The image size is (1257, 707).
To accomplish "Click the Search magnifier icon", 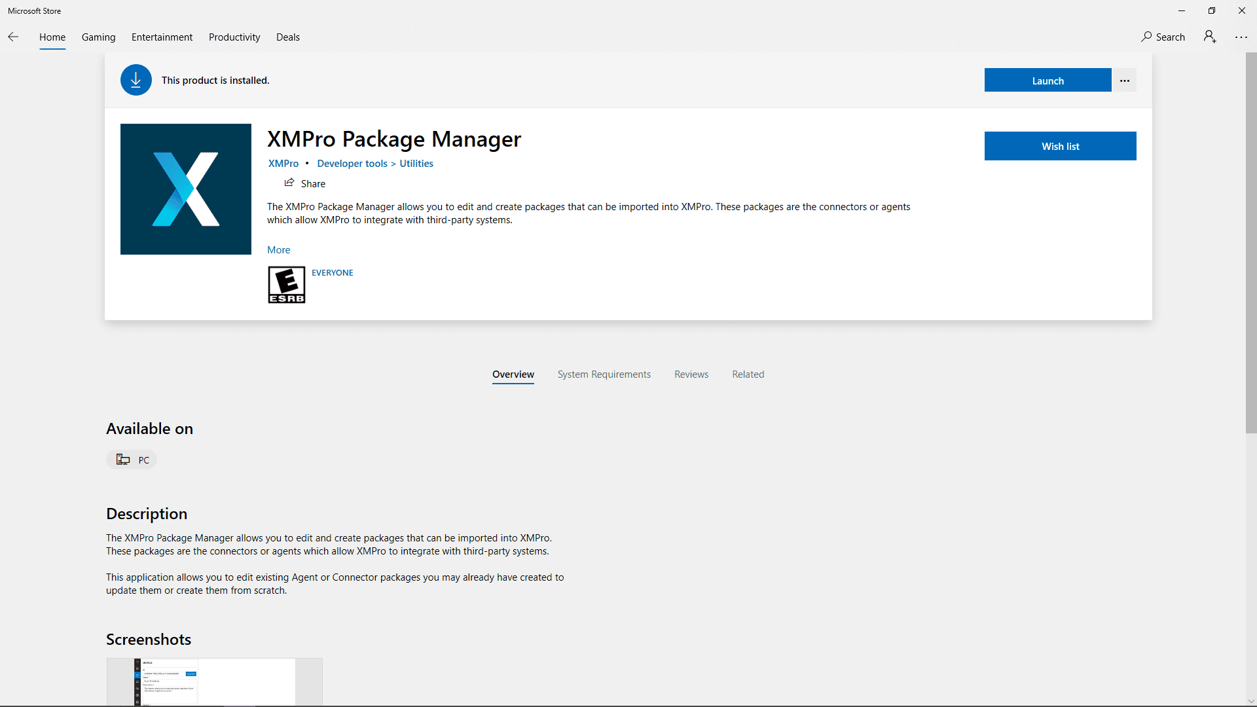I will tap(1146, 37).
